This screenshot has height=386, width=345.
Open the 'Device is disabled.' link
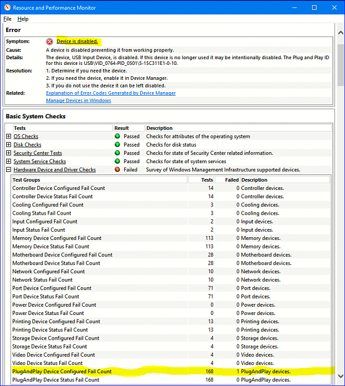(77, 41)
